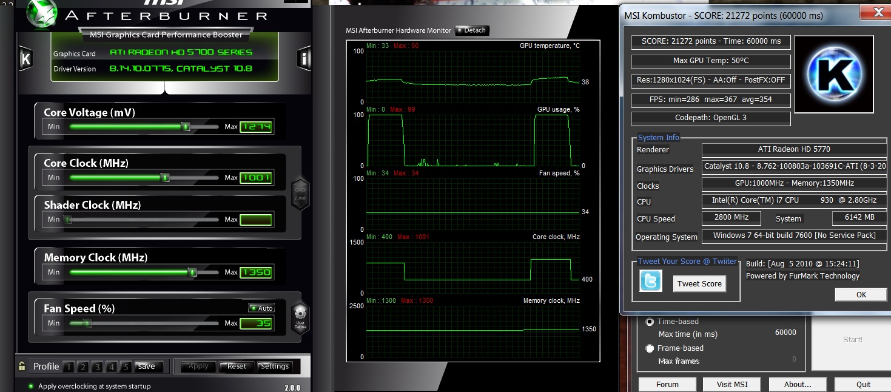Click the Tweet Score button
891x392 pixels.
(x=699, y=283)
